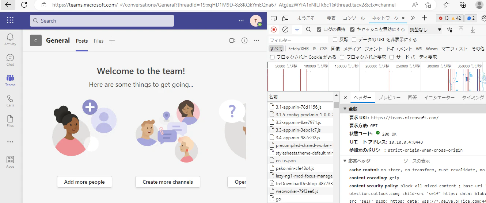
Task: Check the ブロックされた要求 checkbox
Action: tap(342, 57)
